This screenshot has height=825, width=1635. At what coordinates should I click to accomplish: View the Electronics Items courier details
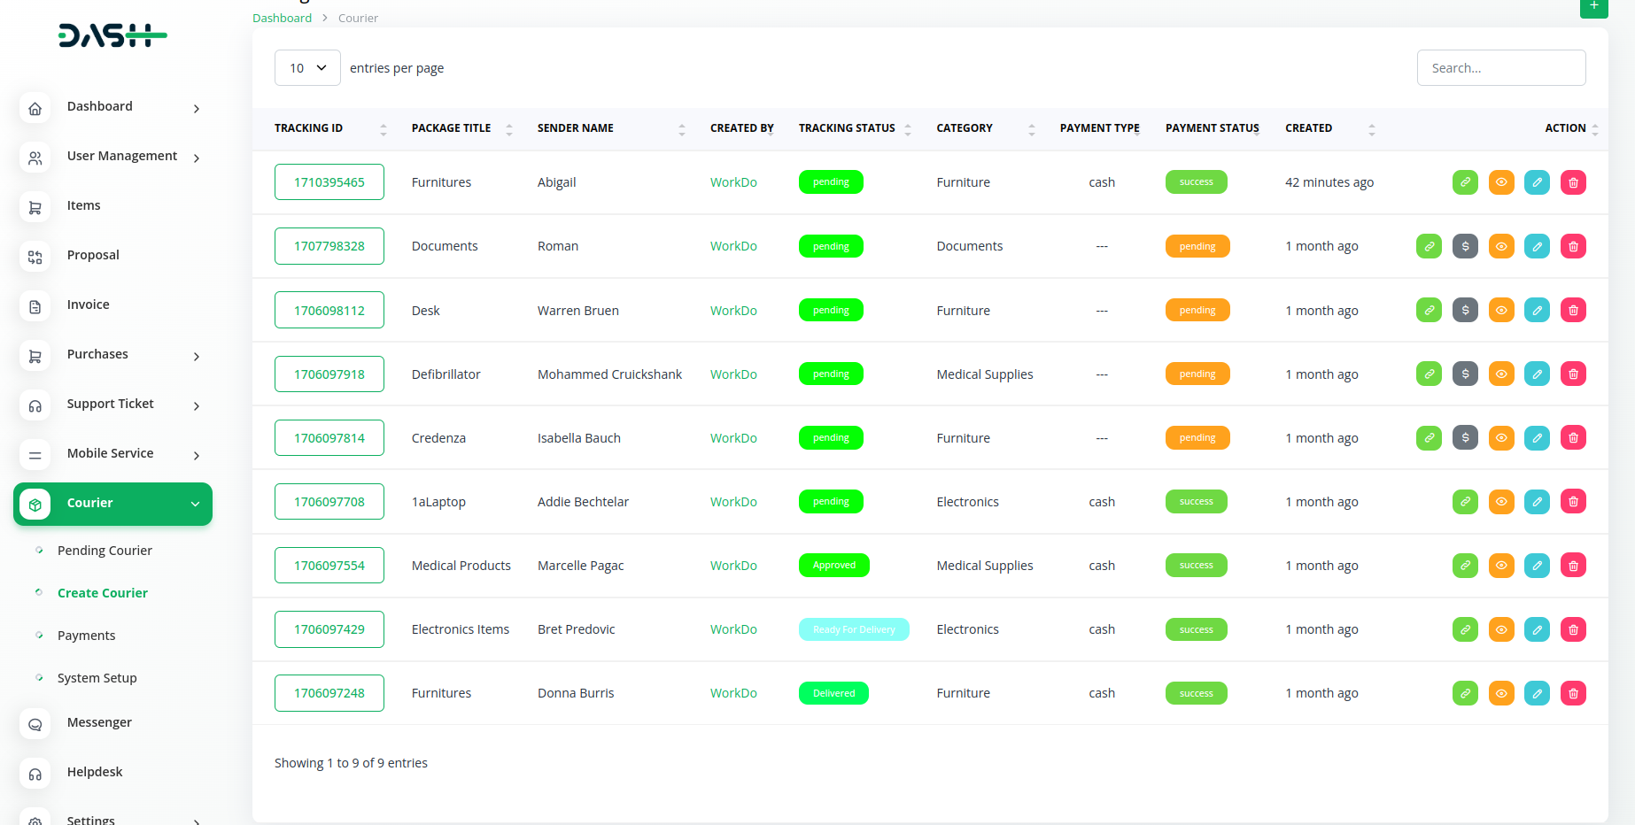click(1501, 629)
